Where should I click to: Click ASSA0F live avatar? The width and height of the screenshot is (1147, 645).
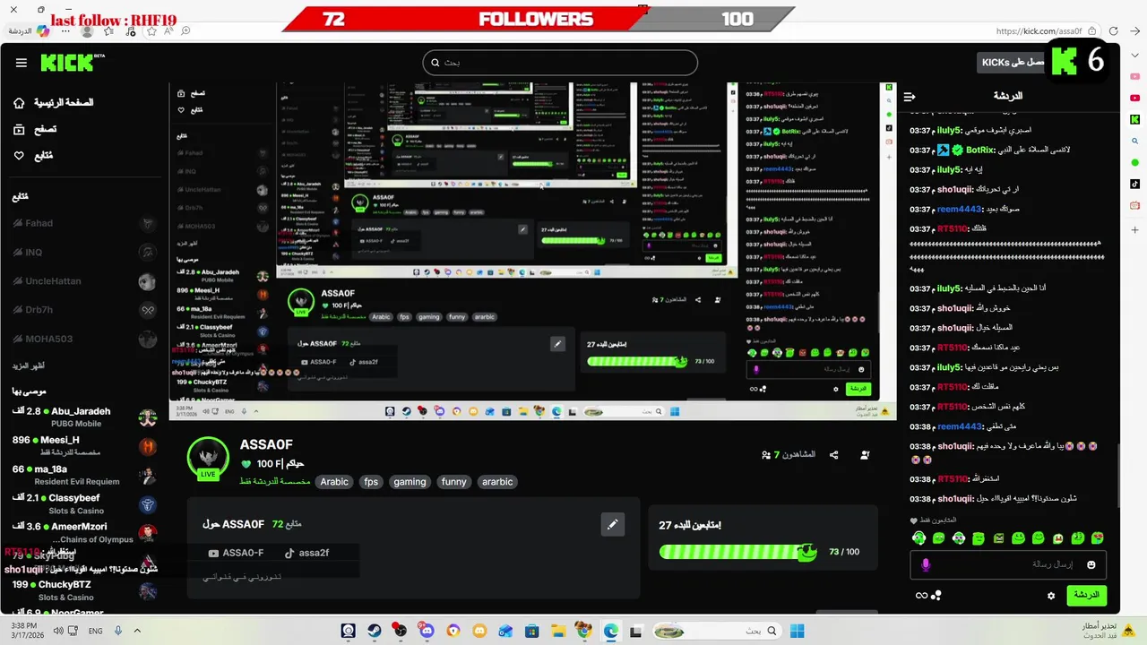point(208,458)
